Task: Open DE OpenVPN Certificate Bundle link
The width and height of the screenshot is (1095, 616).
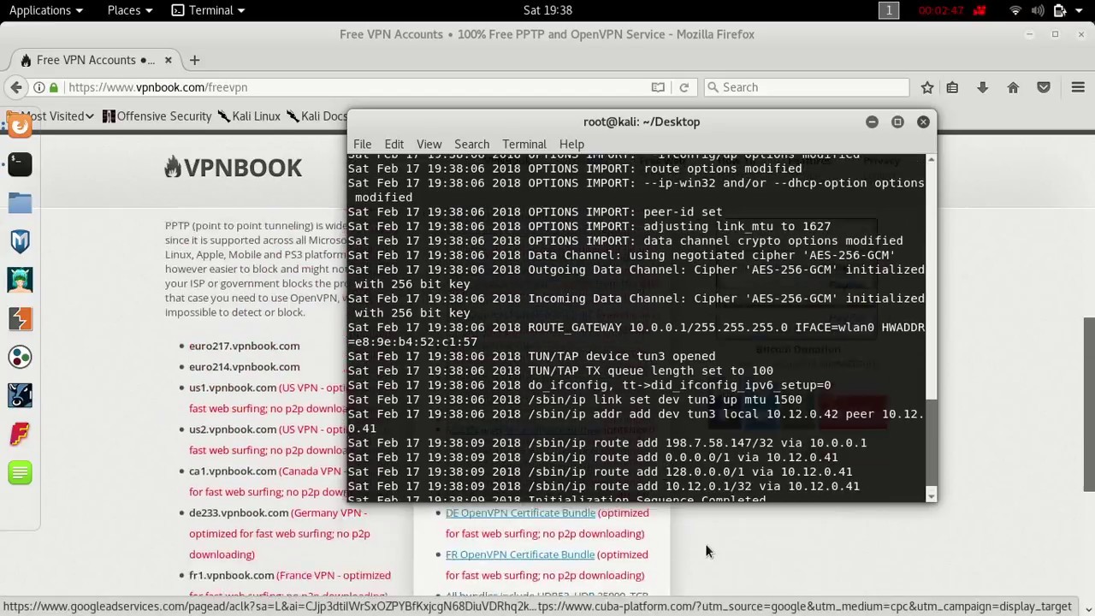Action: pos(520,513)
